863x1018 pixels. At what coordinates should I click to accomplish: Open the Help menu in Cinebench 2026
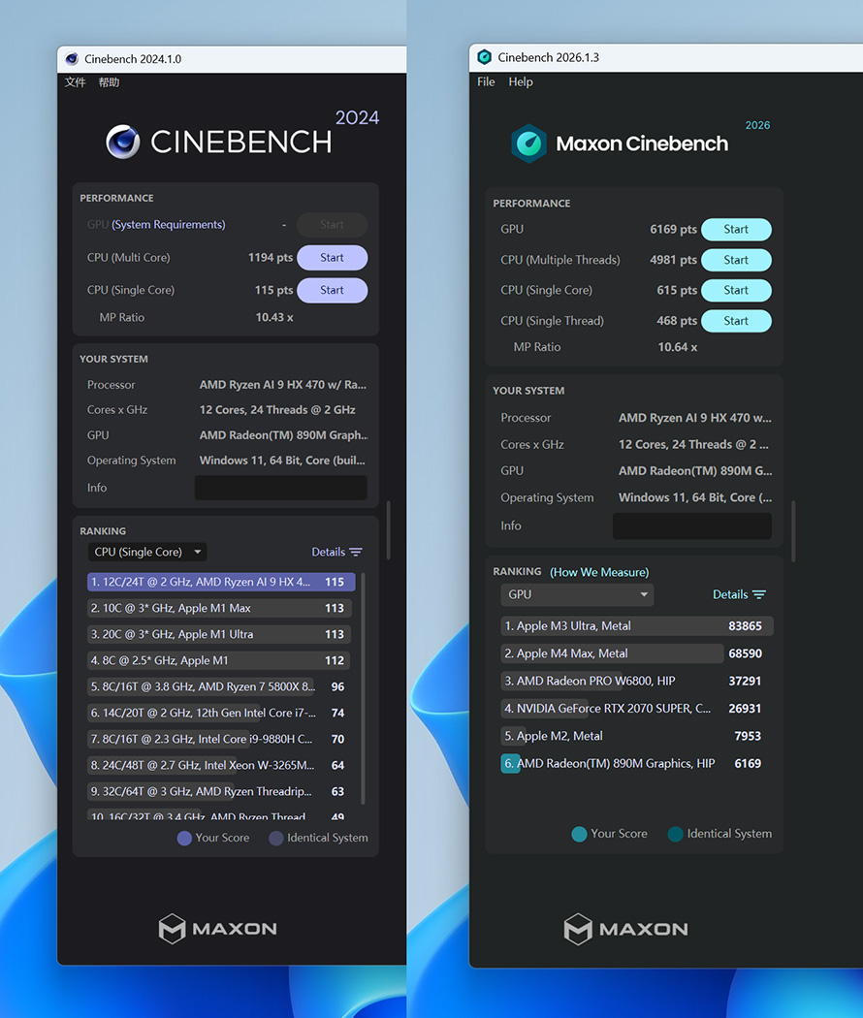point(521,81)
